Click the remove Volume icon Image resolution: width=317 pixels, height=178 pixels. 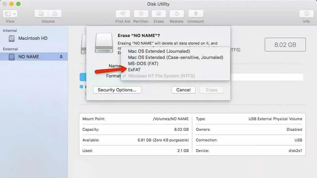click(x=55, y=14)
